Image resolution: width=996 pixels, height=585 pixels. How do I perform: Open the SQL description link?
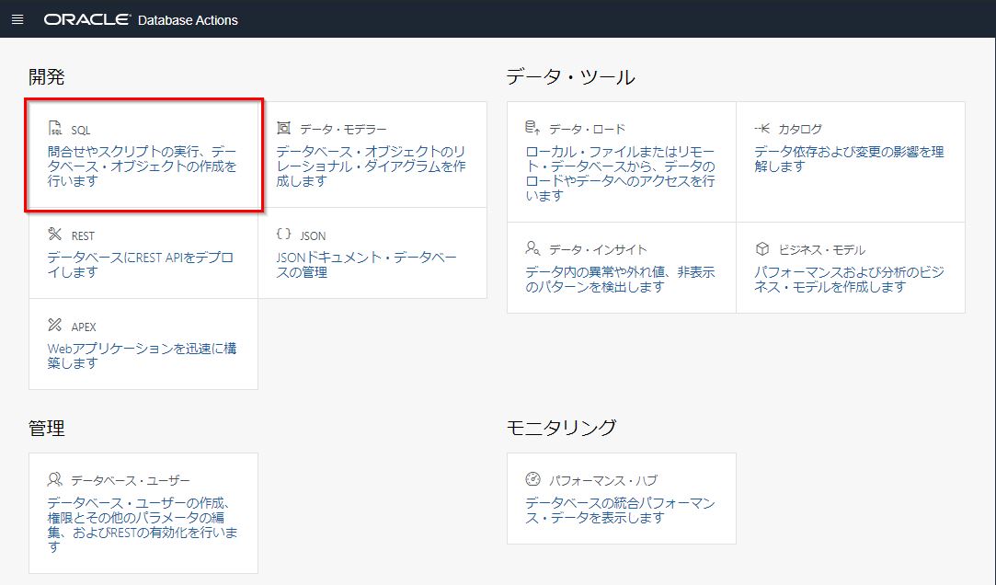[142, 166]
